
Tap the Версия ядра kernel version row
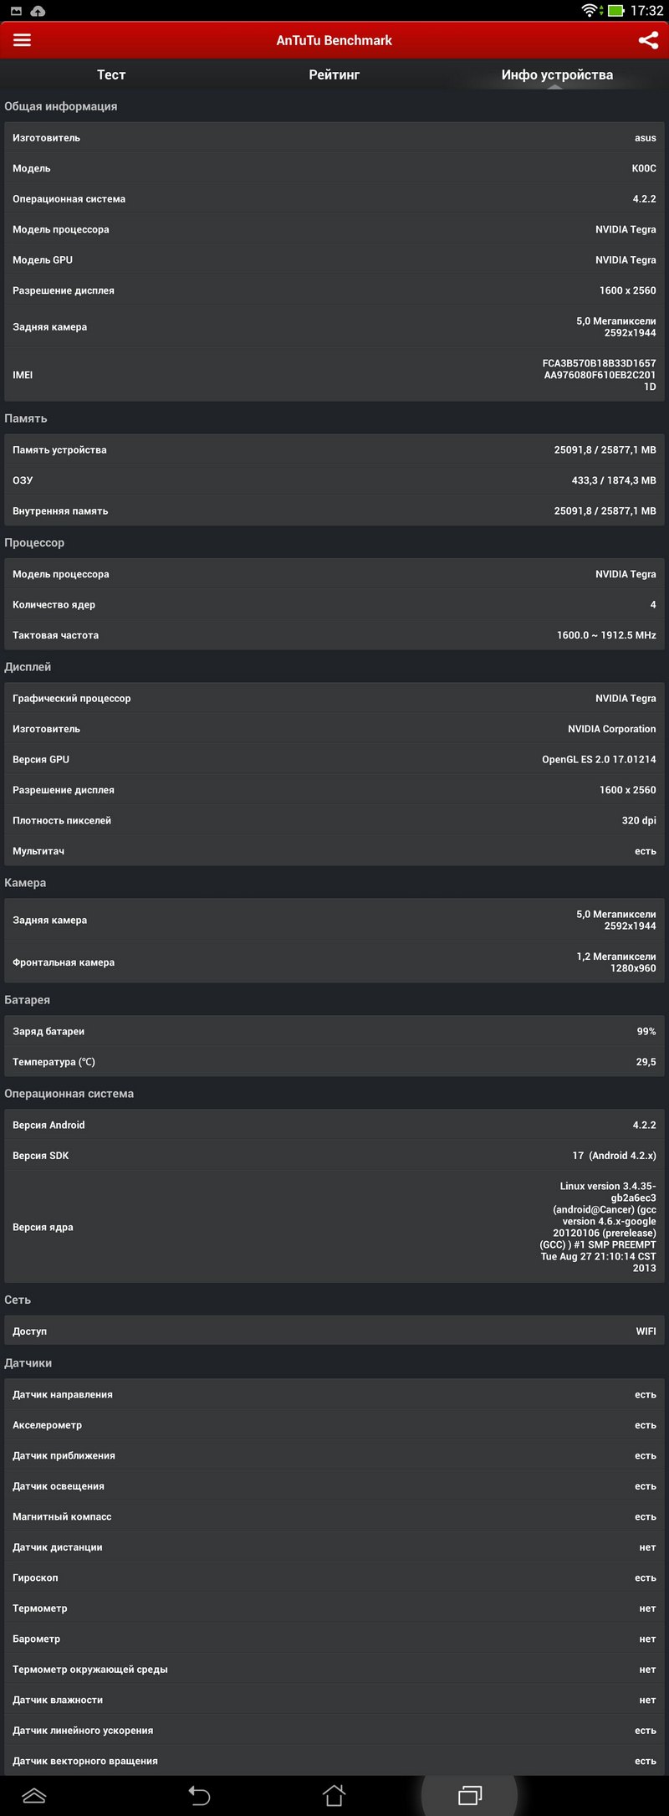(x=334, y=1227)
